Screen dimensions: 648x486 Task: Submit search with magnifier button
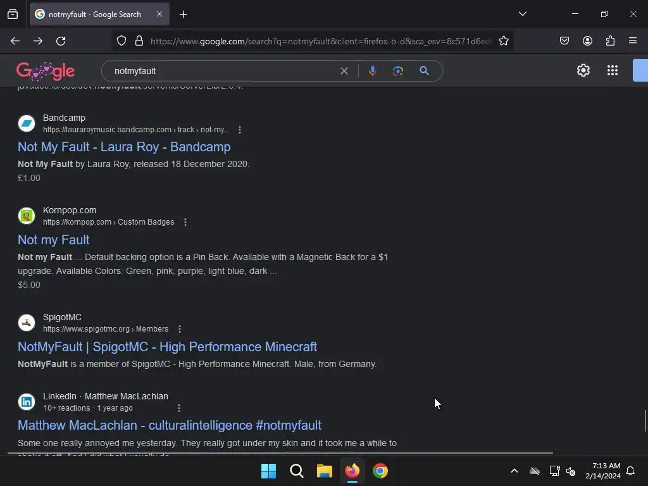click(x=424, y=71)
